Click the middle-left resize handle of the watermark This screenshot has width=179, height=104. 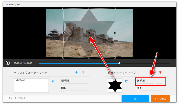pyautogui.click(x=63, y=33)
